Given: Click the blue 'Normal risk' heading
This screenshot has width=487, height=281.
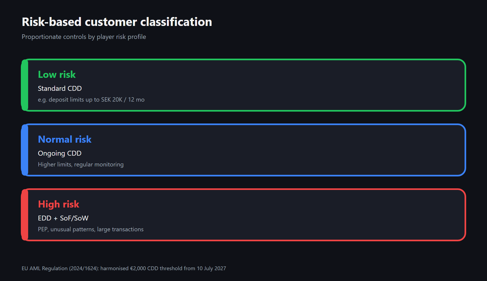Looking at the screenshot, I should tap(65, 139).
